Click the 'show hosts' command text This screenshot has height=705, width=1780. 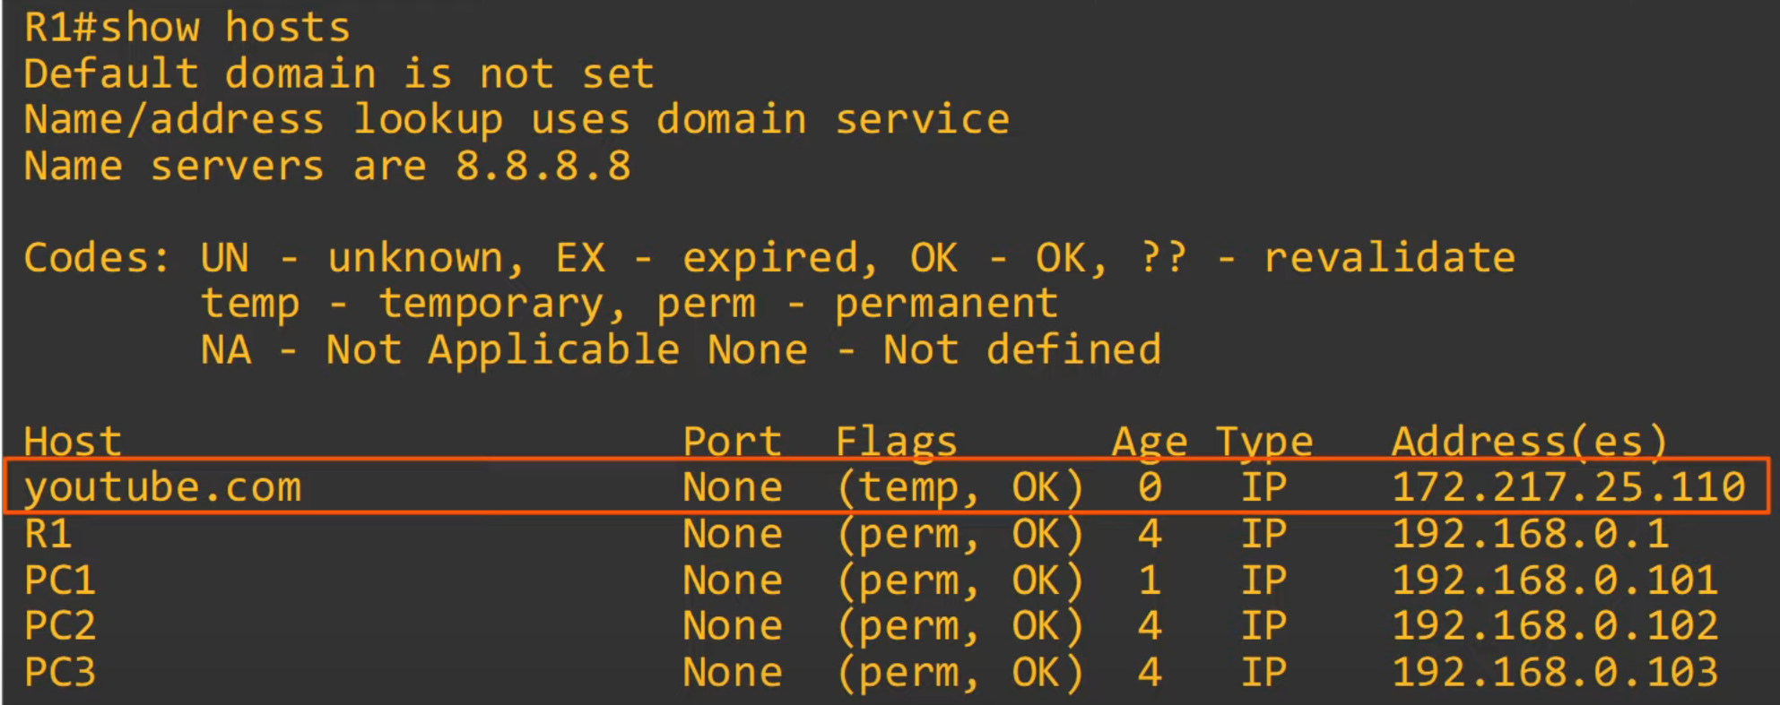[224, 28]
